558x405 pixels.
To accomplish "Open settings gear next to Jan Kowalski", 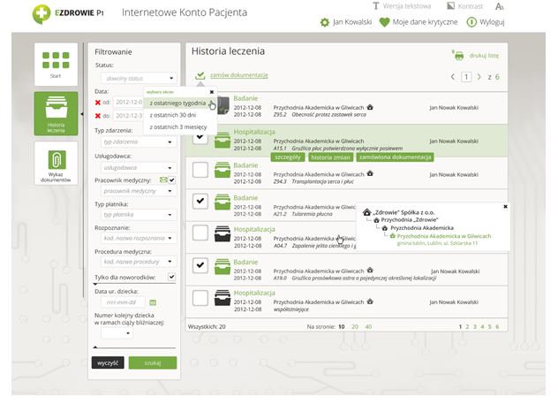I will 325,22.
